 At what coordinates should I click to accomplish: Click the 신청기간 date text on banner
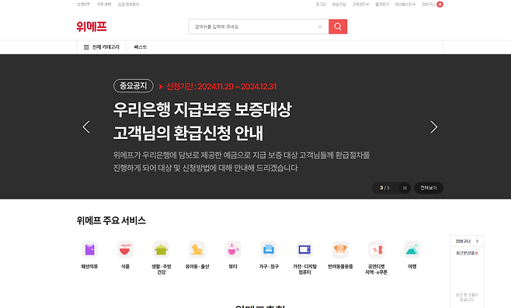click(221, 86)
